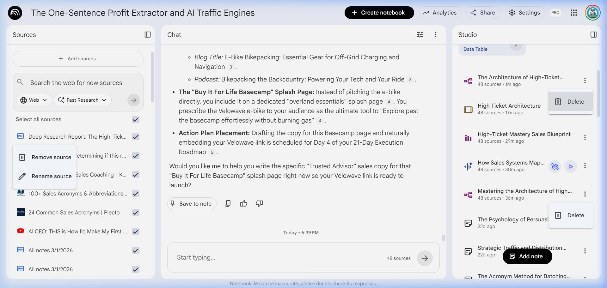Screen dimensions: 607x288
Task: Collapse the Studio panel
Action: [x=593, y=35]
